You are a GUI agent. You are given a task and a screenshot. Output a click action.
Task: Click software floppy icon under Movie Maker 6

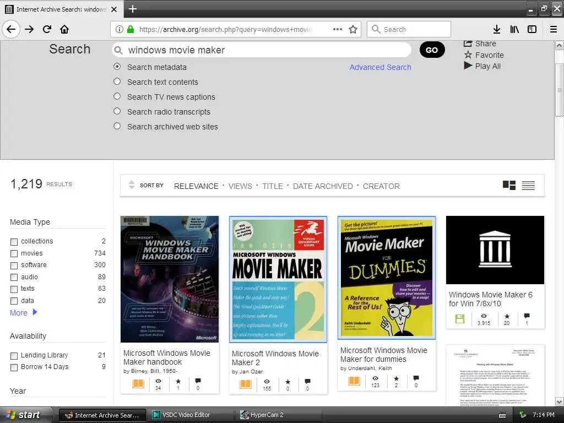click(460, 319)
